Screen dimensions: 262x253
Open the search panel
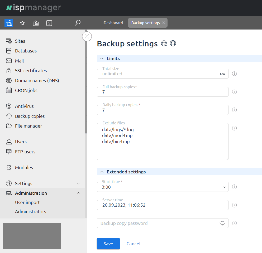click(78, 23)
